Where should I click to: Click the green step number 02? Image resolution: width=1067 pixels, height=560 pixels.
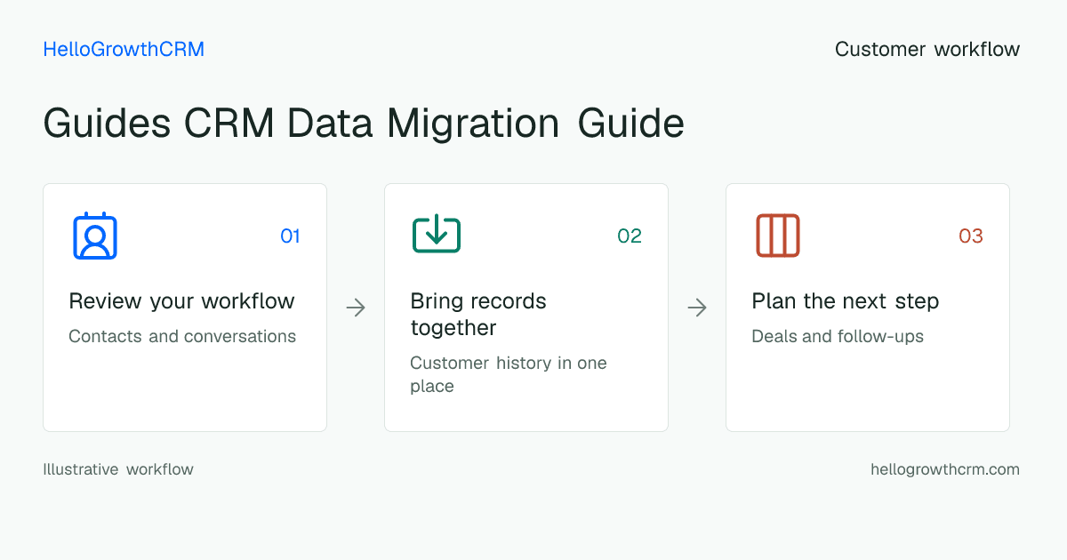tap(630, 236)
